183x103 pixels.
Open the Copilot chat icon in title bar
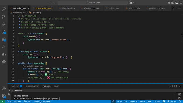[x=131, y=3]
